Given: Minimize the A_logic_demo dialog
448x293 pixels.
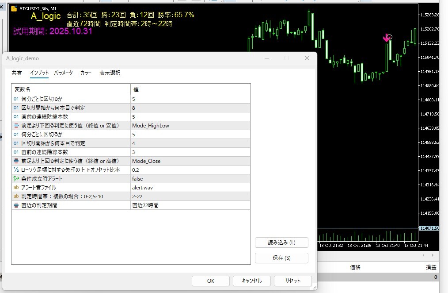Looking at the screenshot, I should tap(267, 58).
